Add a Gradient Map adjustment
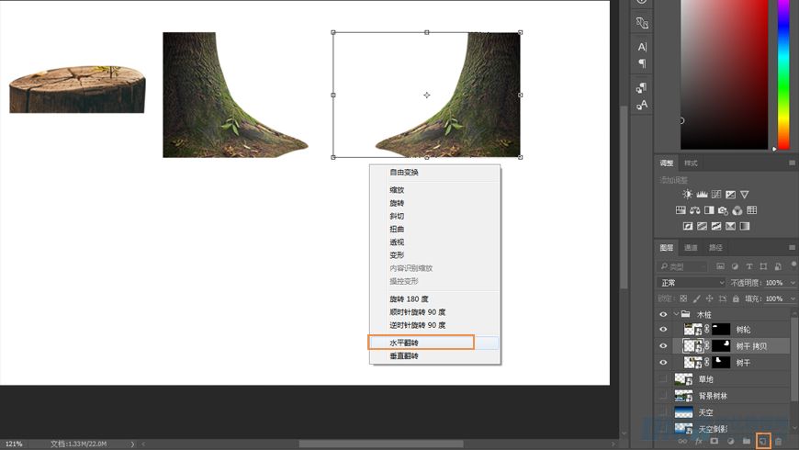 click(745, 226)
